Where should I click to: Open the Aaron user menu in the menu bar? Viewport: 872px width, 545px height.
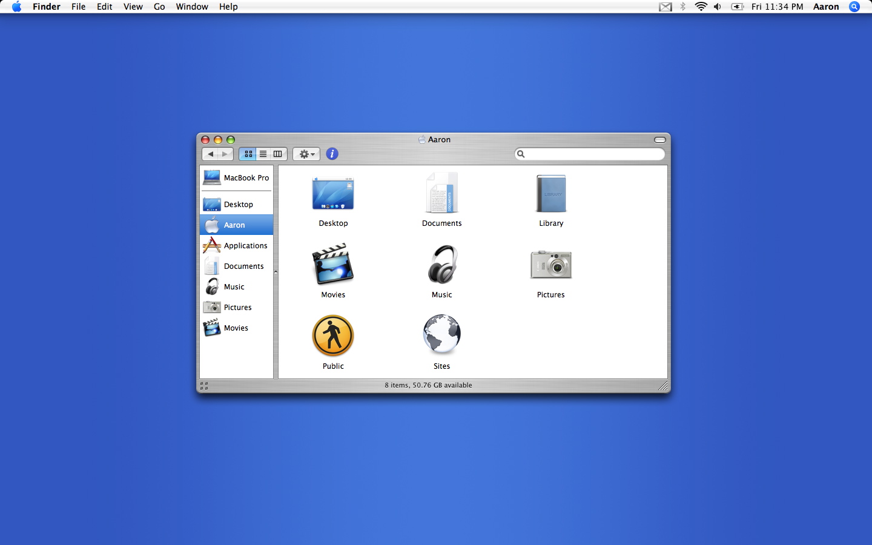[826, 7]
